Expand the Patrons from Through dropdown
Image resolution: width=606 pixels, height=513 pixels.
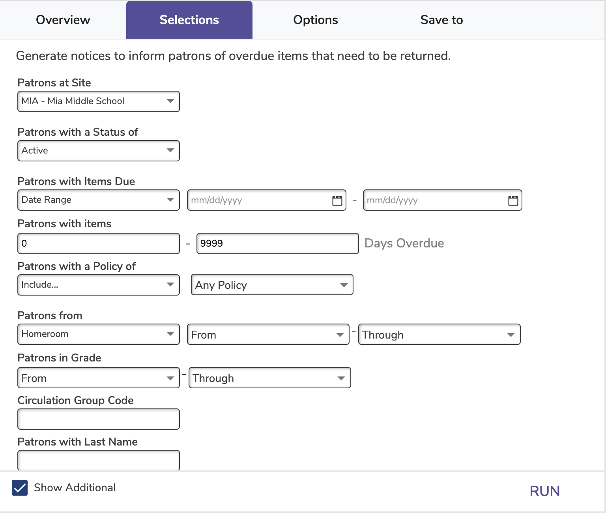[x=439, y=335]
